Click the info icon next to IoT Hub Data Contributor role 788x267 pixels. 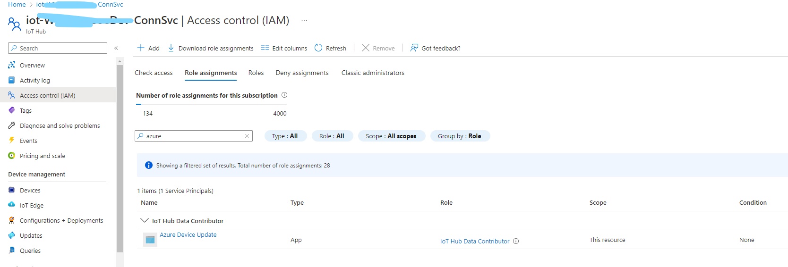click(x=516, y=241)
